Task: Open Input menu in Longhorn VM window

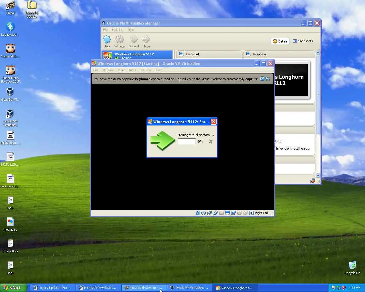Action: 132,70
